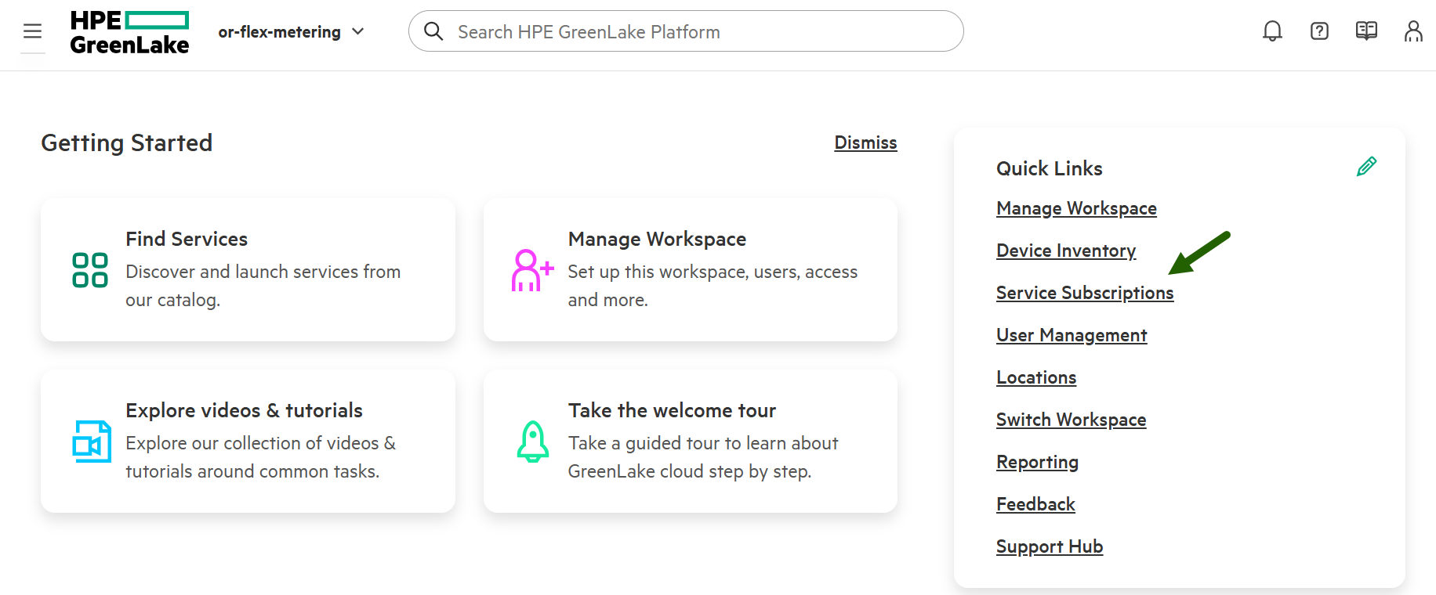Start Take the welcome tour card title
The image size is (1436, 595).
pos(672,410)
